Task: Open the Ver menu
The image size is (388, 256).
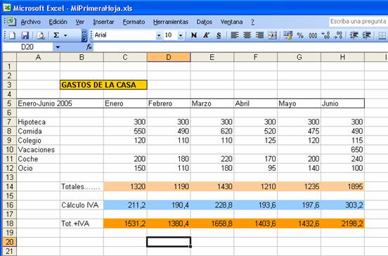Action: point(79,22)
